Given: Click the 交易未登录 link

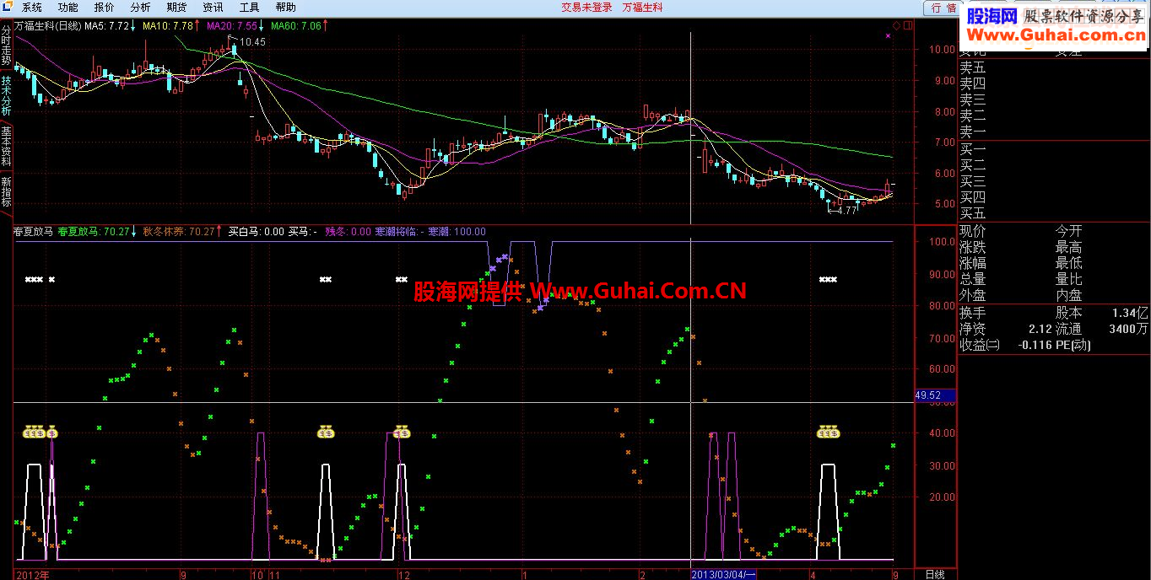Looking at the screenshot, I should click(x=586, y=7).
